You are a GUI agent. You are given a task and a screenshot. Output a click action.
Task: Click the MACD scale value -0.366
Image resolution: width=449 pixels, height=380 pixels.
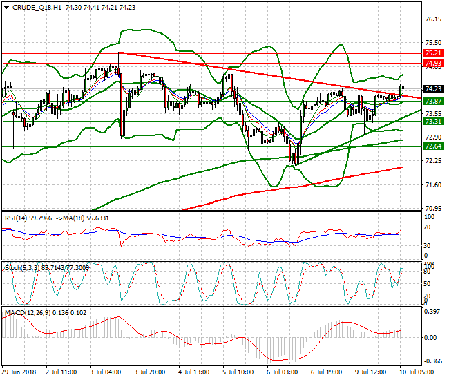432,361
